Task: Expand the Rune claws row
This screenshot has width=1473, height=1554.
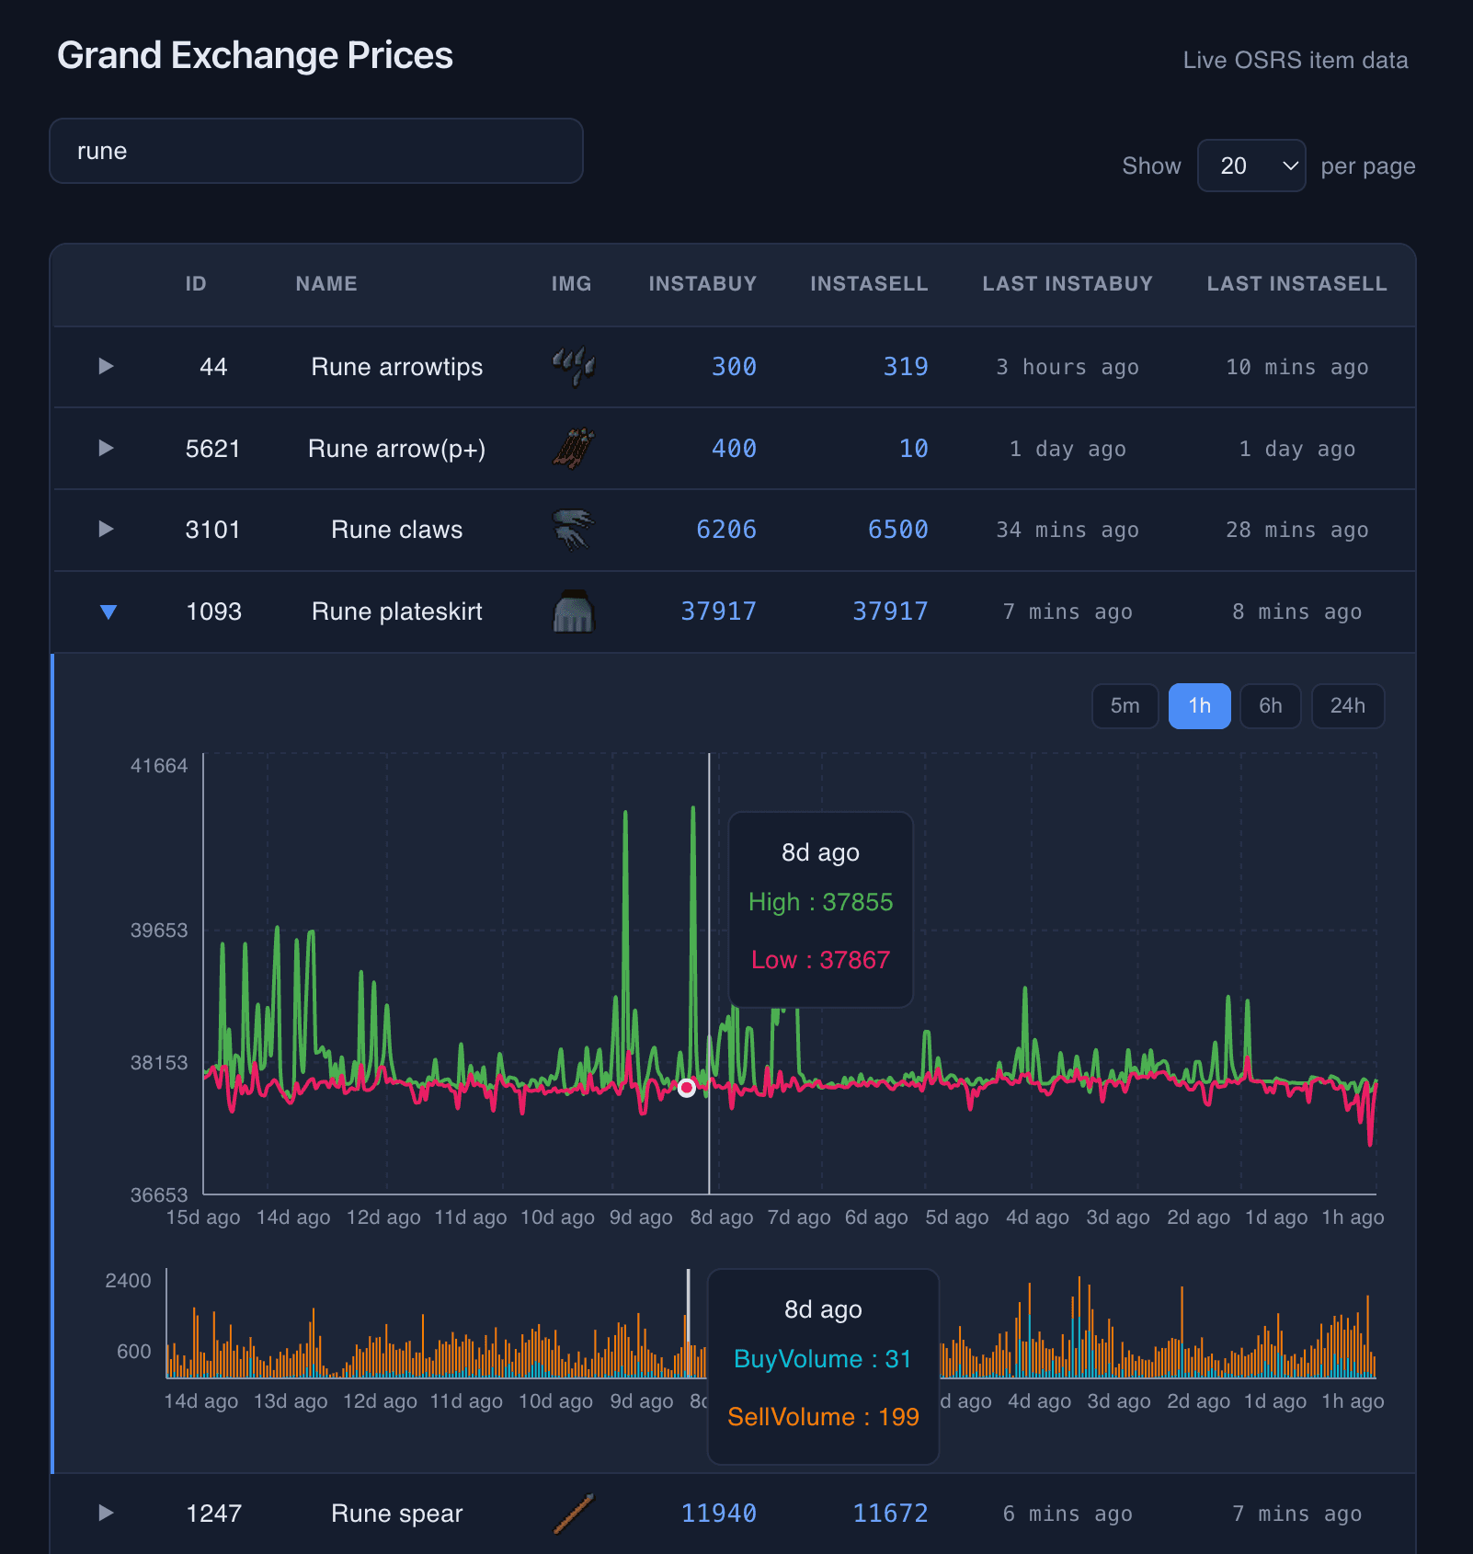Action: tap(106, 529)
